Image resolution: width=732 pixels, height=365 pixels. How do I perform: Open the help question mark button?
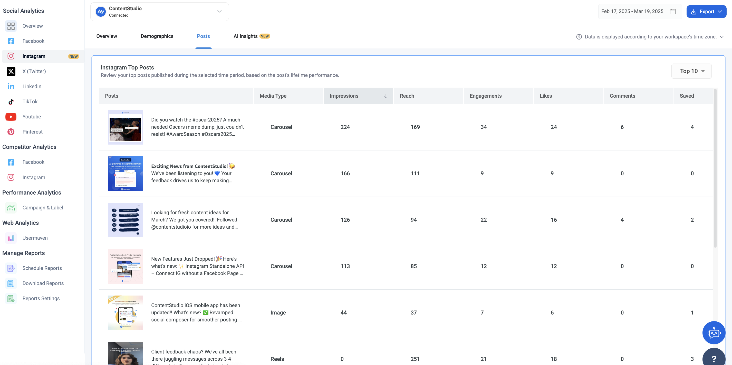(x=714, y=358)
